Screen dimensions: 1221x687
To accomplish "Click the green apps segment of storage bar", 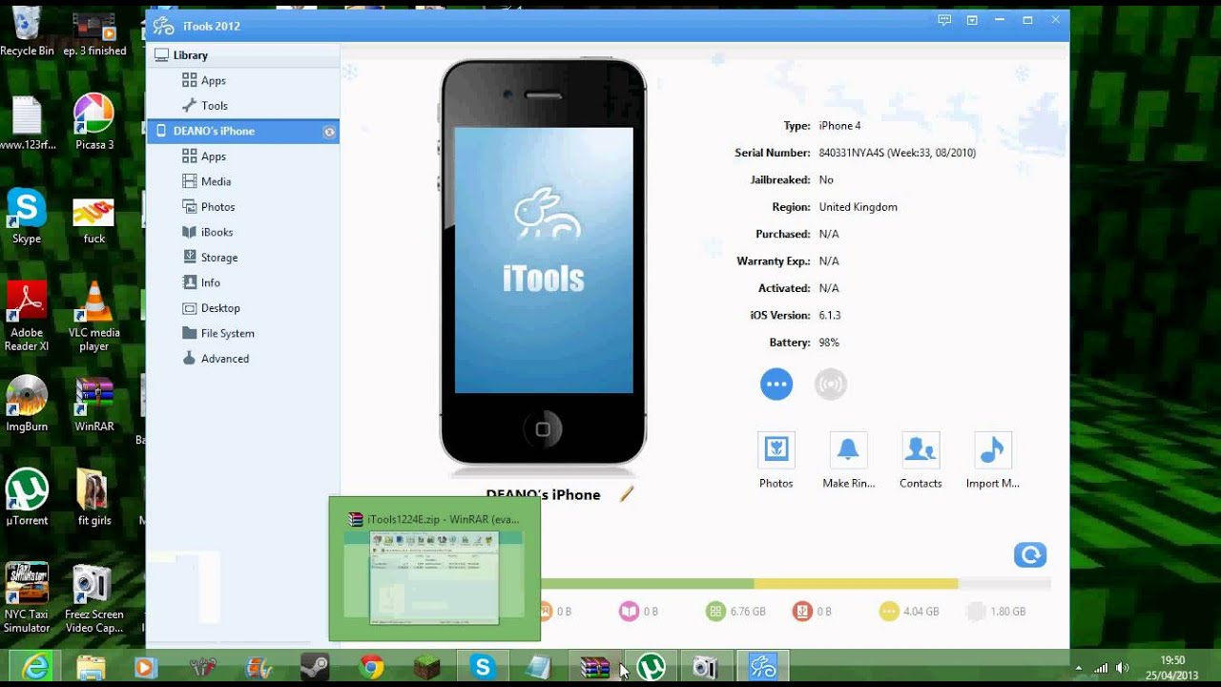I will click(647, 583).
